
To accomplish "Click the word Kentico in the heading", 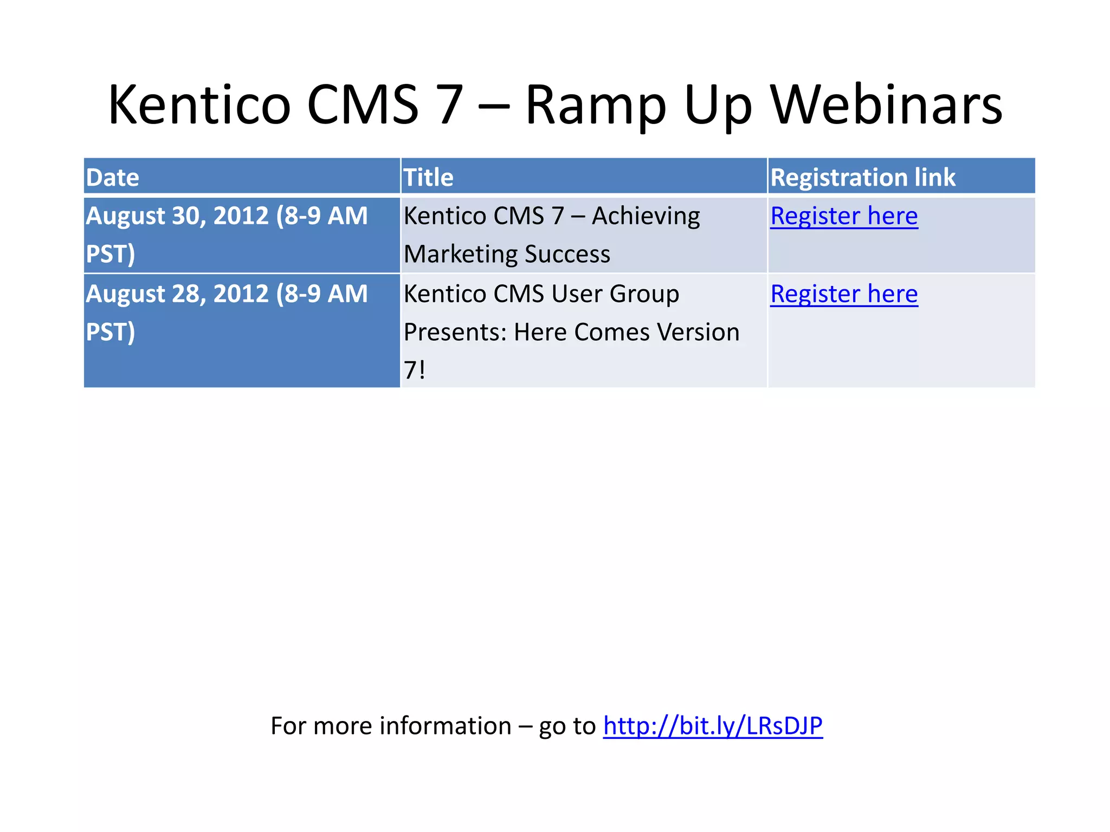I will tap(199, 105).
